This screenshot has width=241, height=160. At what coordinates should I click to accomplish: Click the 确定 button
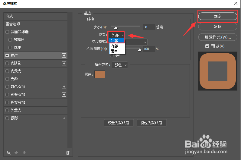[218, 16]
